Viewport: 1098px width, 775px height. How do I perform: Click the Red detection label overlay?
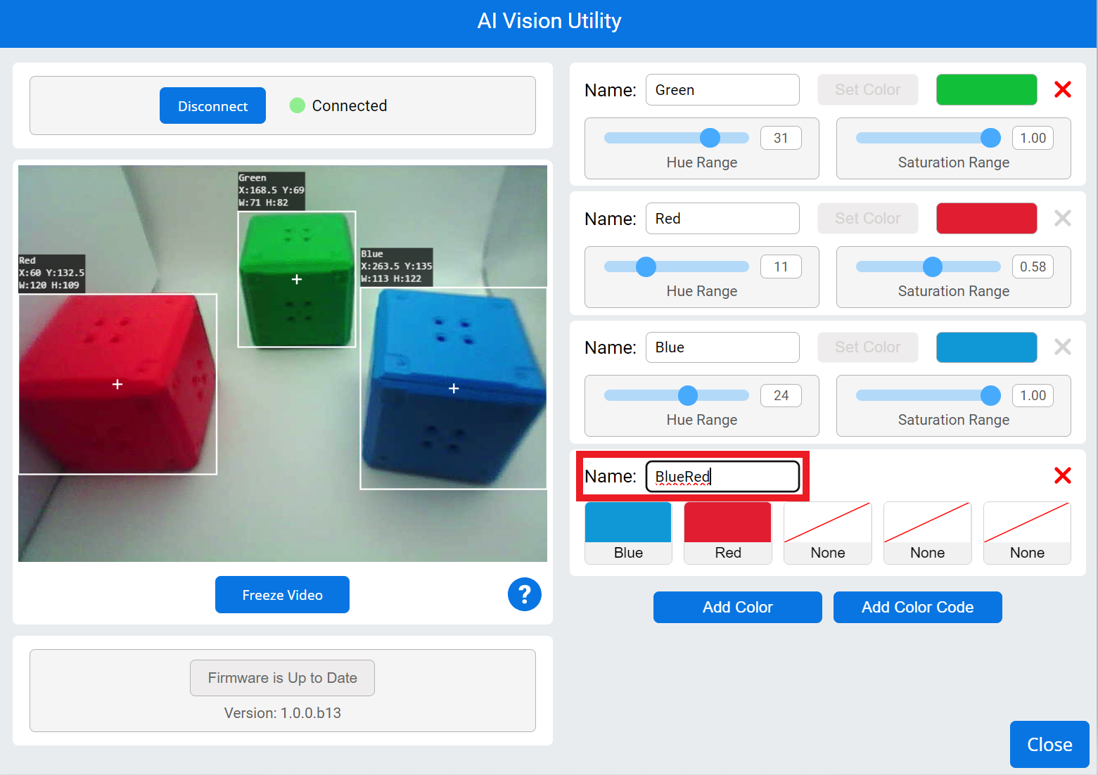[52, 273]
